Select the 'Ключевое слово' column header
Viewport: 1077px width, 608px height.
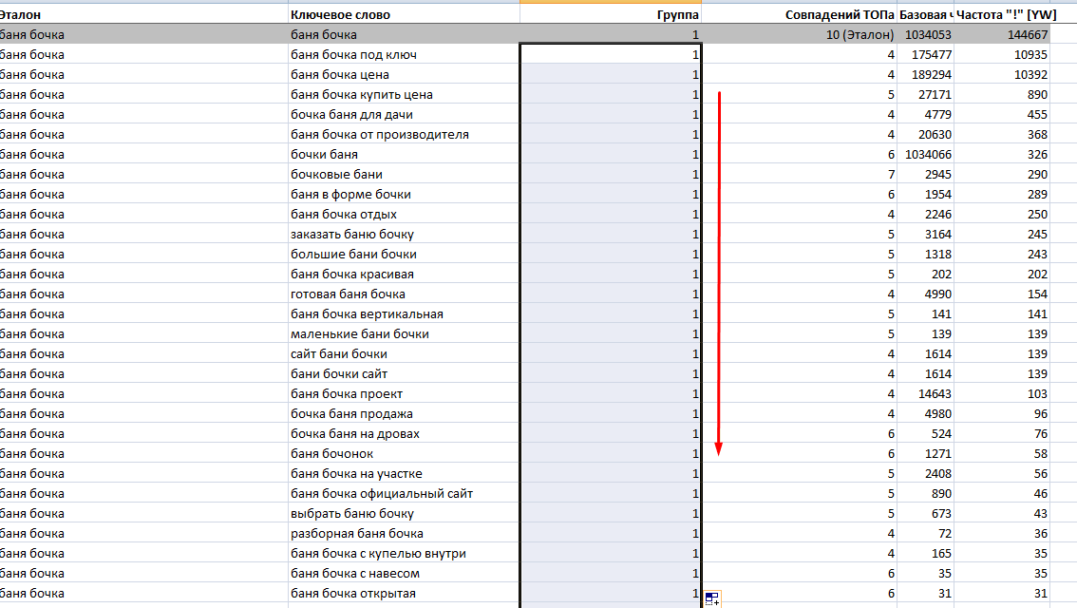[x=404, y=14]
